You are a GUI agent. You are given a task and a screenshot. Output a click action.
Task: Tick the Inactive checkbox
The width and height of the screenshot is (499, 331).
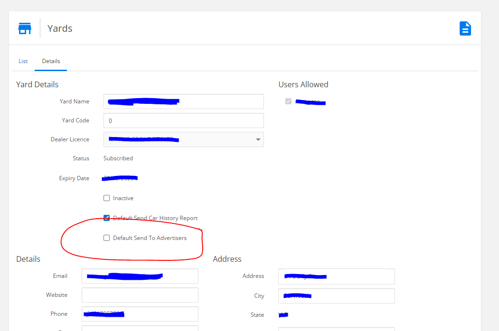[107, 198]
